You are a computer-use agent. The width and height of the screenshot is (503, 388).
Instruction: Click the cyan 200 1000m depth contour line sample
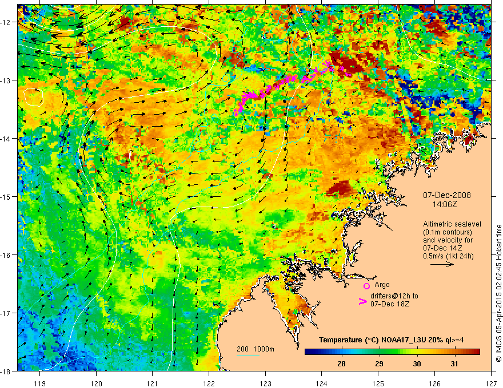247,355
